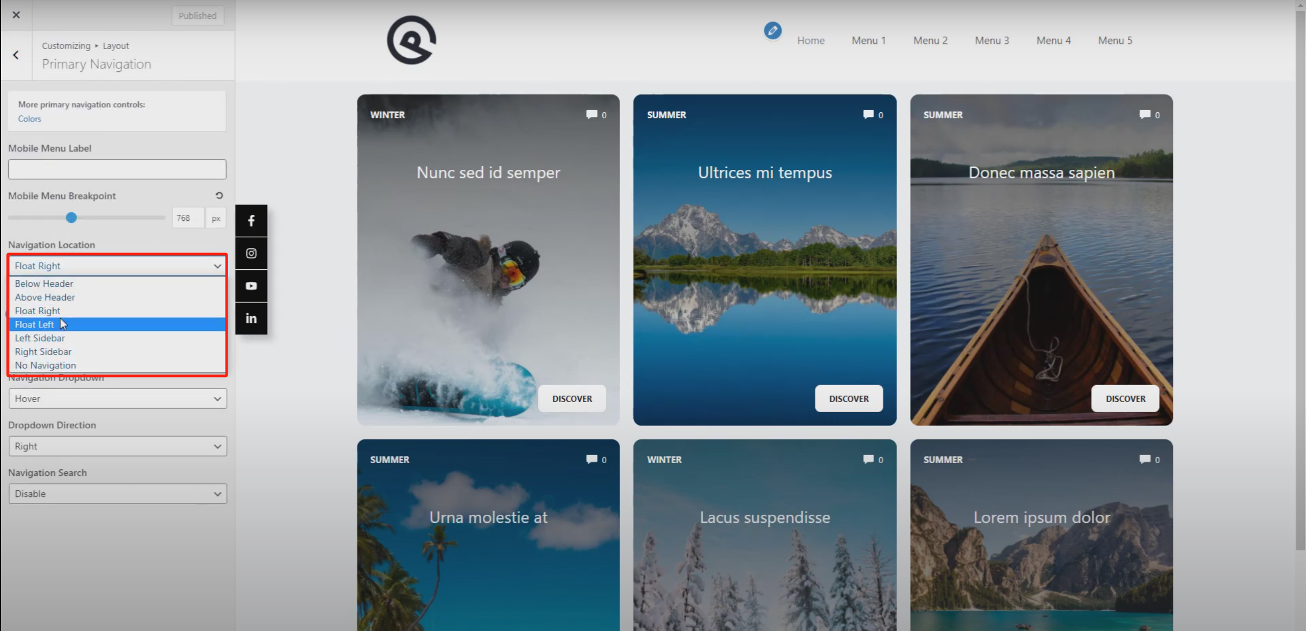Screen dimensions: 1306x631
Task: Click the Menu 3 navigation item
Action: click(x=992, y=40)
